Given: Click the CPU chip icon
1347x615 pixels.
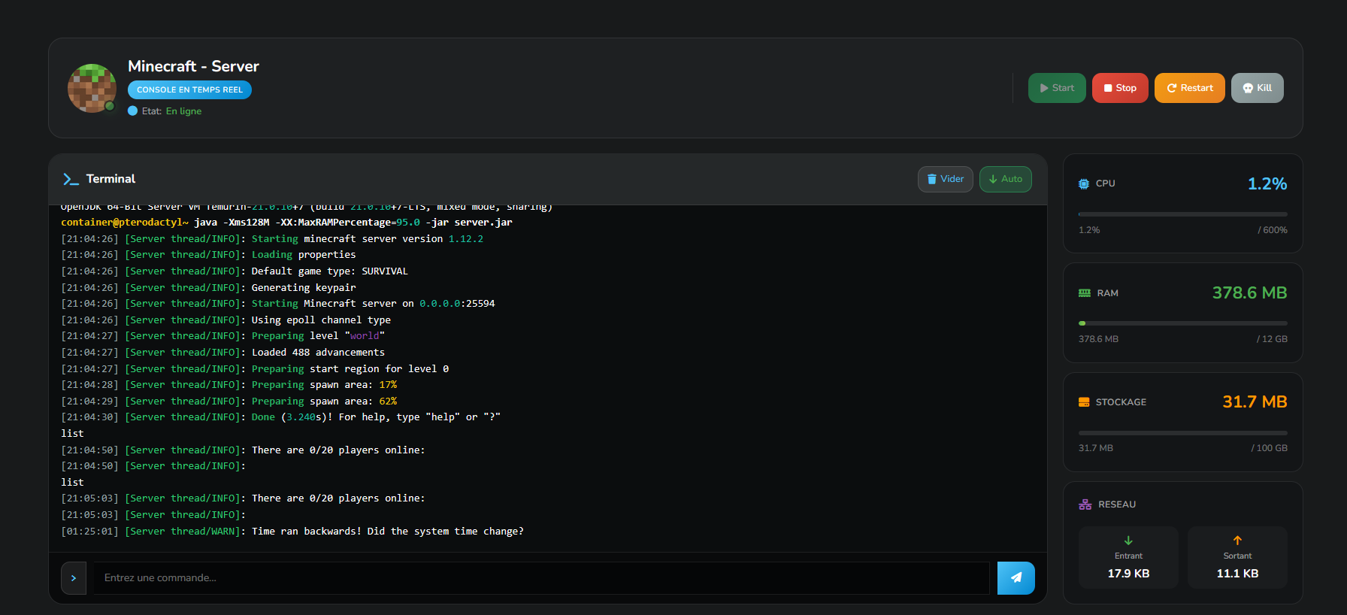Looking at the screenshot, I should point(1084,183).
